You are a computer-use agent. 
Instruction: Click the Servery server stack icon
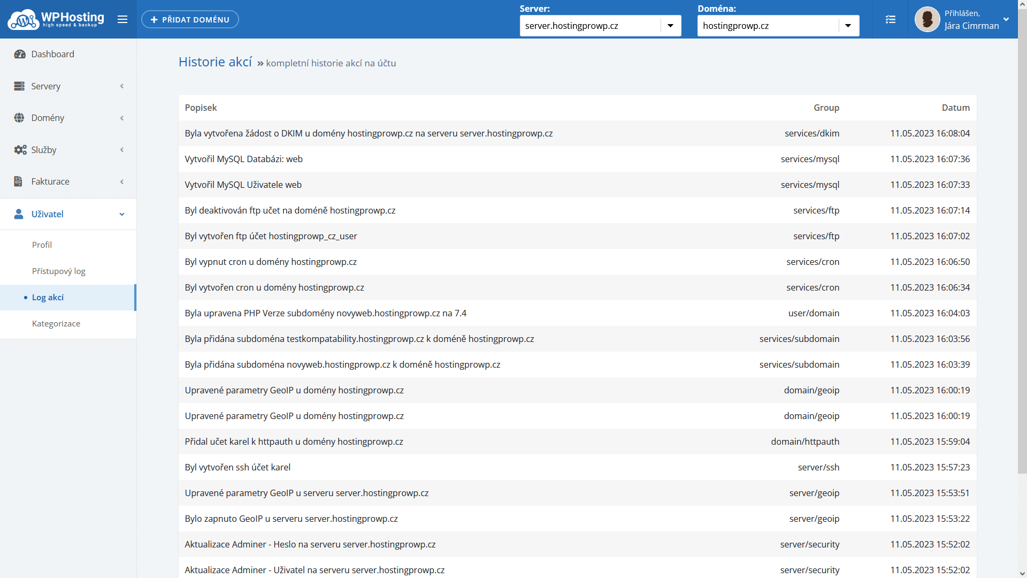pyautogui.click(x=19, y=86)
